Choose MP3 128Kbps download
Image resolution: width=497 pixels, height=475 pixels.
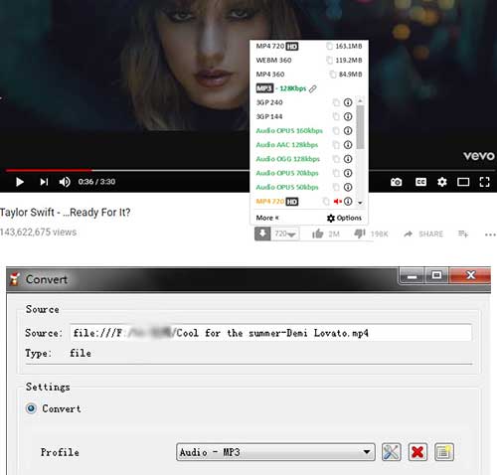[281, 88]
